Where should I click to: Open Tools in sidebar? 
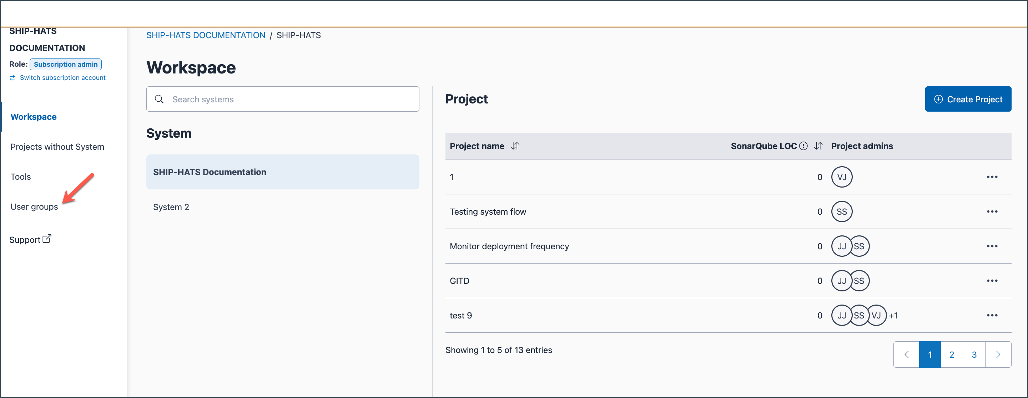[20, 177]
